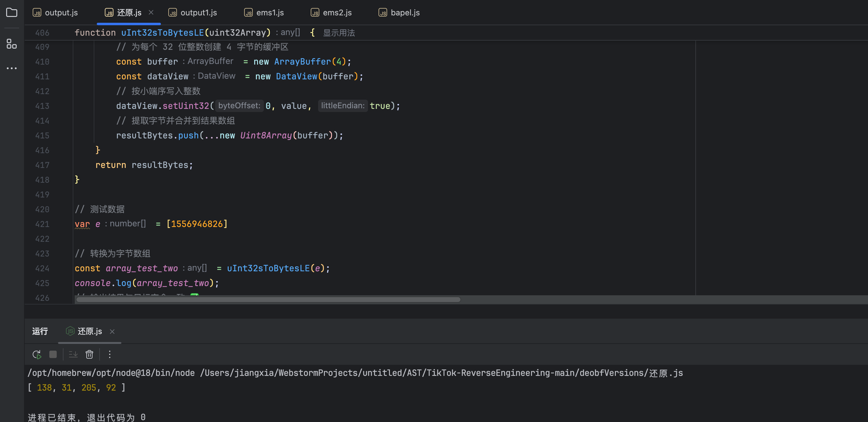Click JS file icon on output.js tab
The image size is (868, 422).
pyautogui.click(x=37, y=13)
